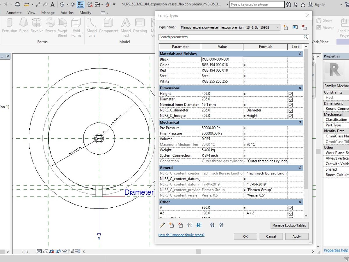The width and height of the screenshot is (349, 262).
Task: Collapse the Mechanical parameter group
Action: pyautogui.click(x=300, y=123)
